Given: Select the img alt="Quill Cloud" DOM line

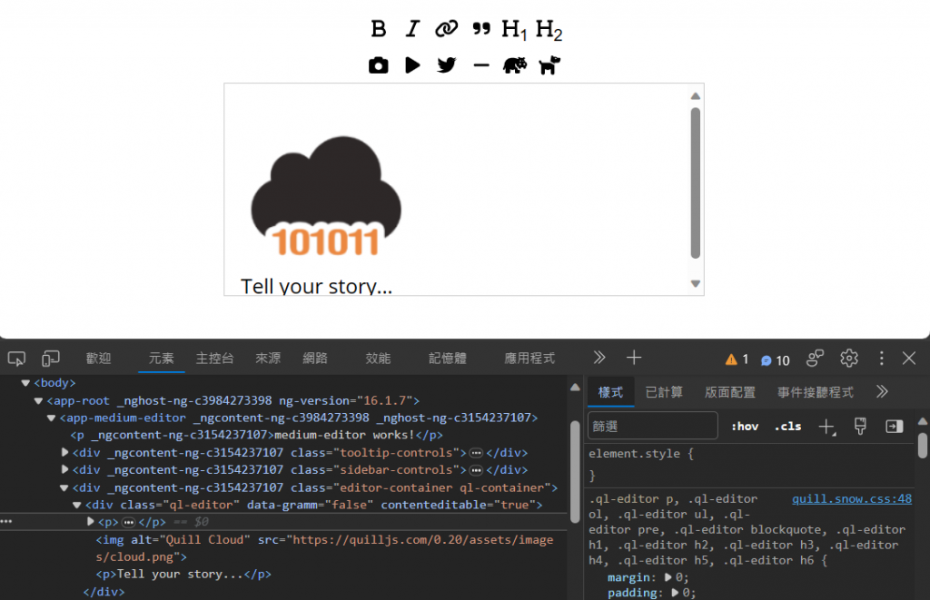Looking at the screenshot, I should (x=324, y=548).
